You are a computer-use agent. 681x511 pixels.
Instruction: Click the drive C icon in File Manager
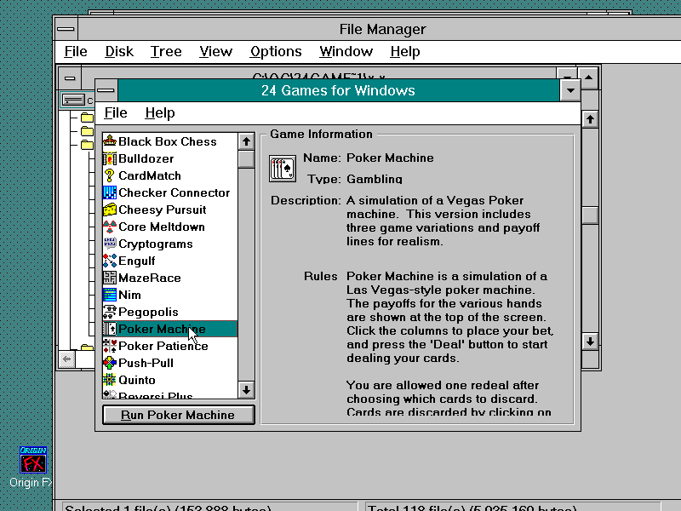pyautogui.click(x=73, y=100)
